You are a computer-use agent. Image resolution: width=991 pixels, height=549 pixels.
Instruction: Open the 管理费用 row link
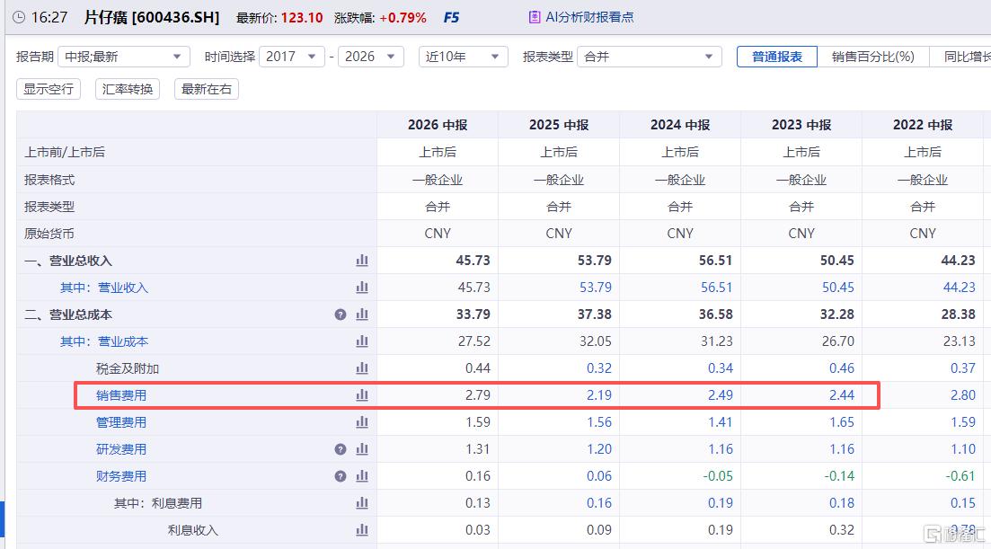pos(121,422)
